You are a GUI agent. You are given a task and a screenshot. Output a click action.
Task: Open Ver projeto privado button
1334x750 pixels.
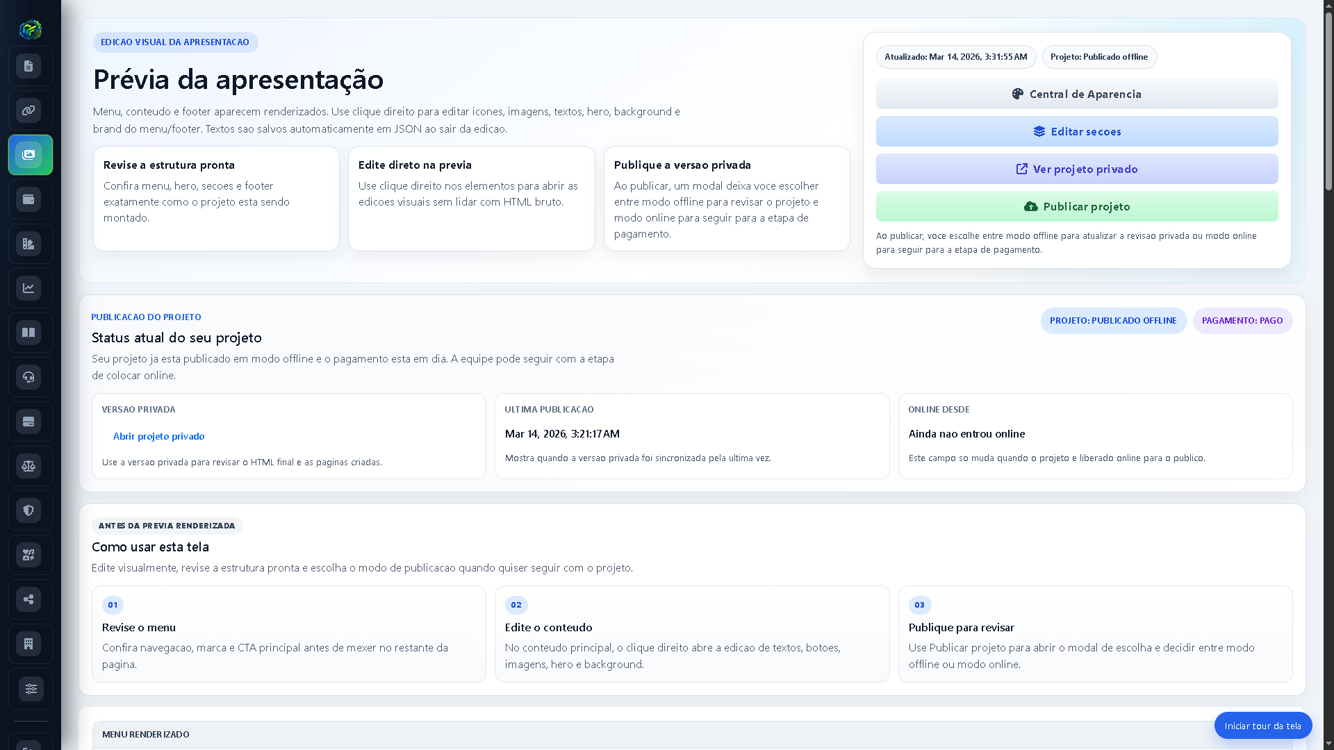[1076, 169]
